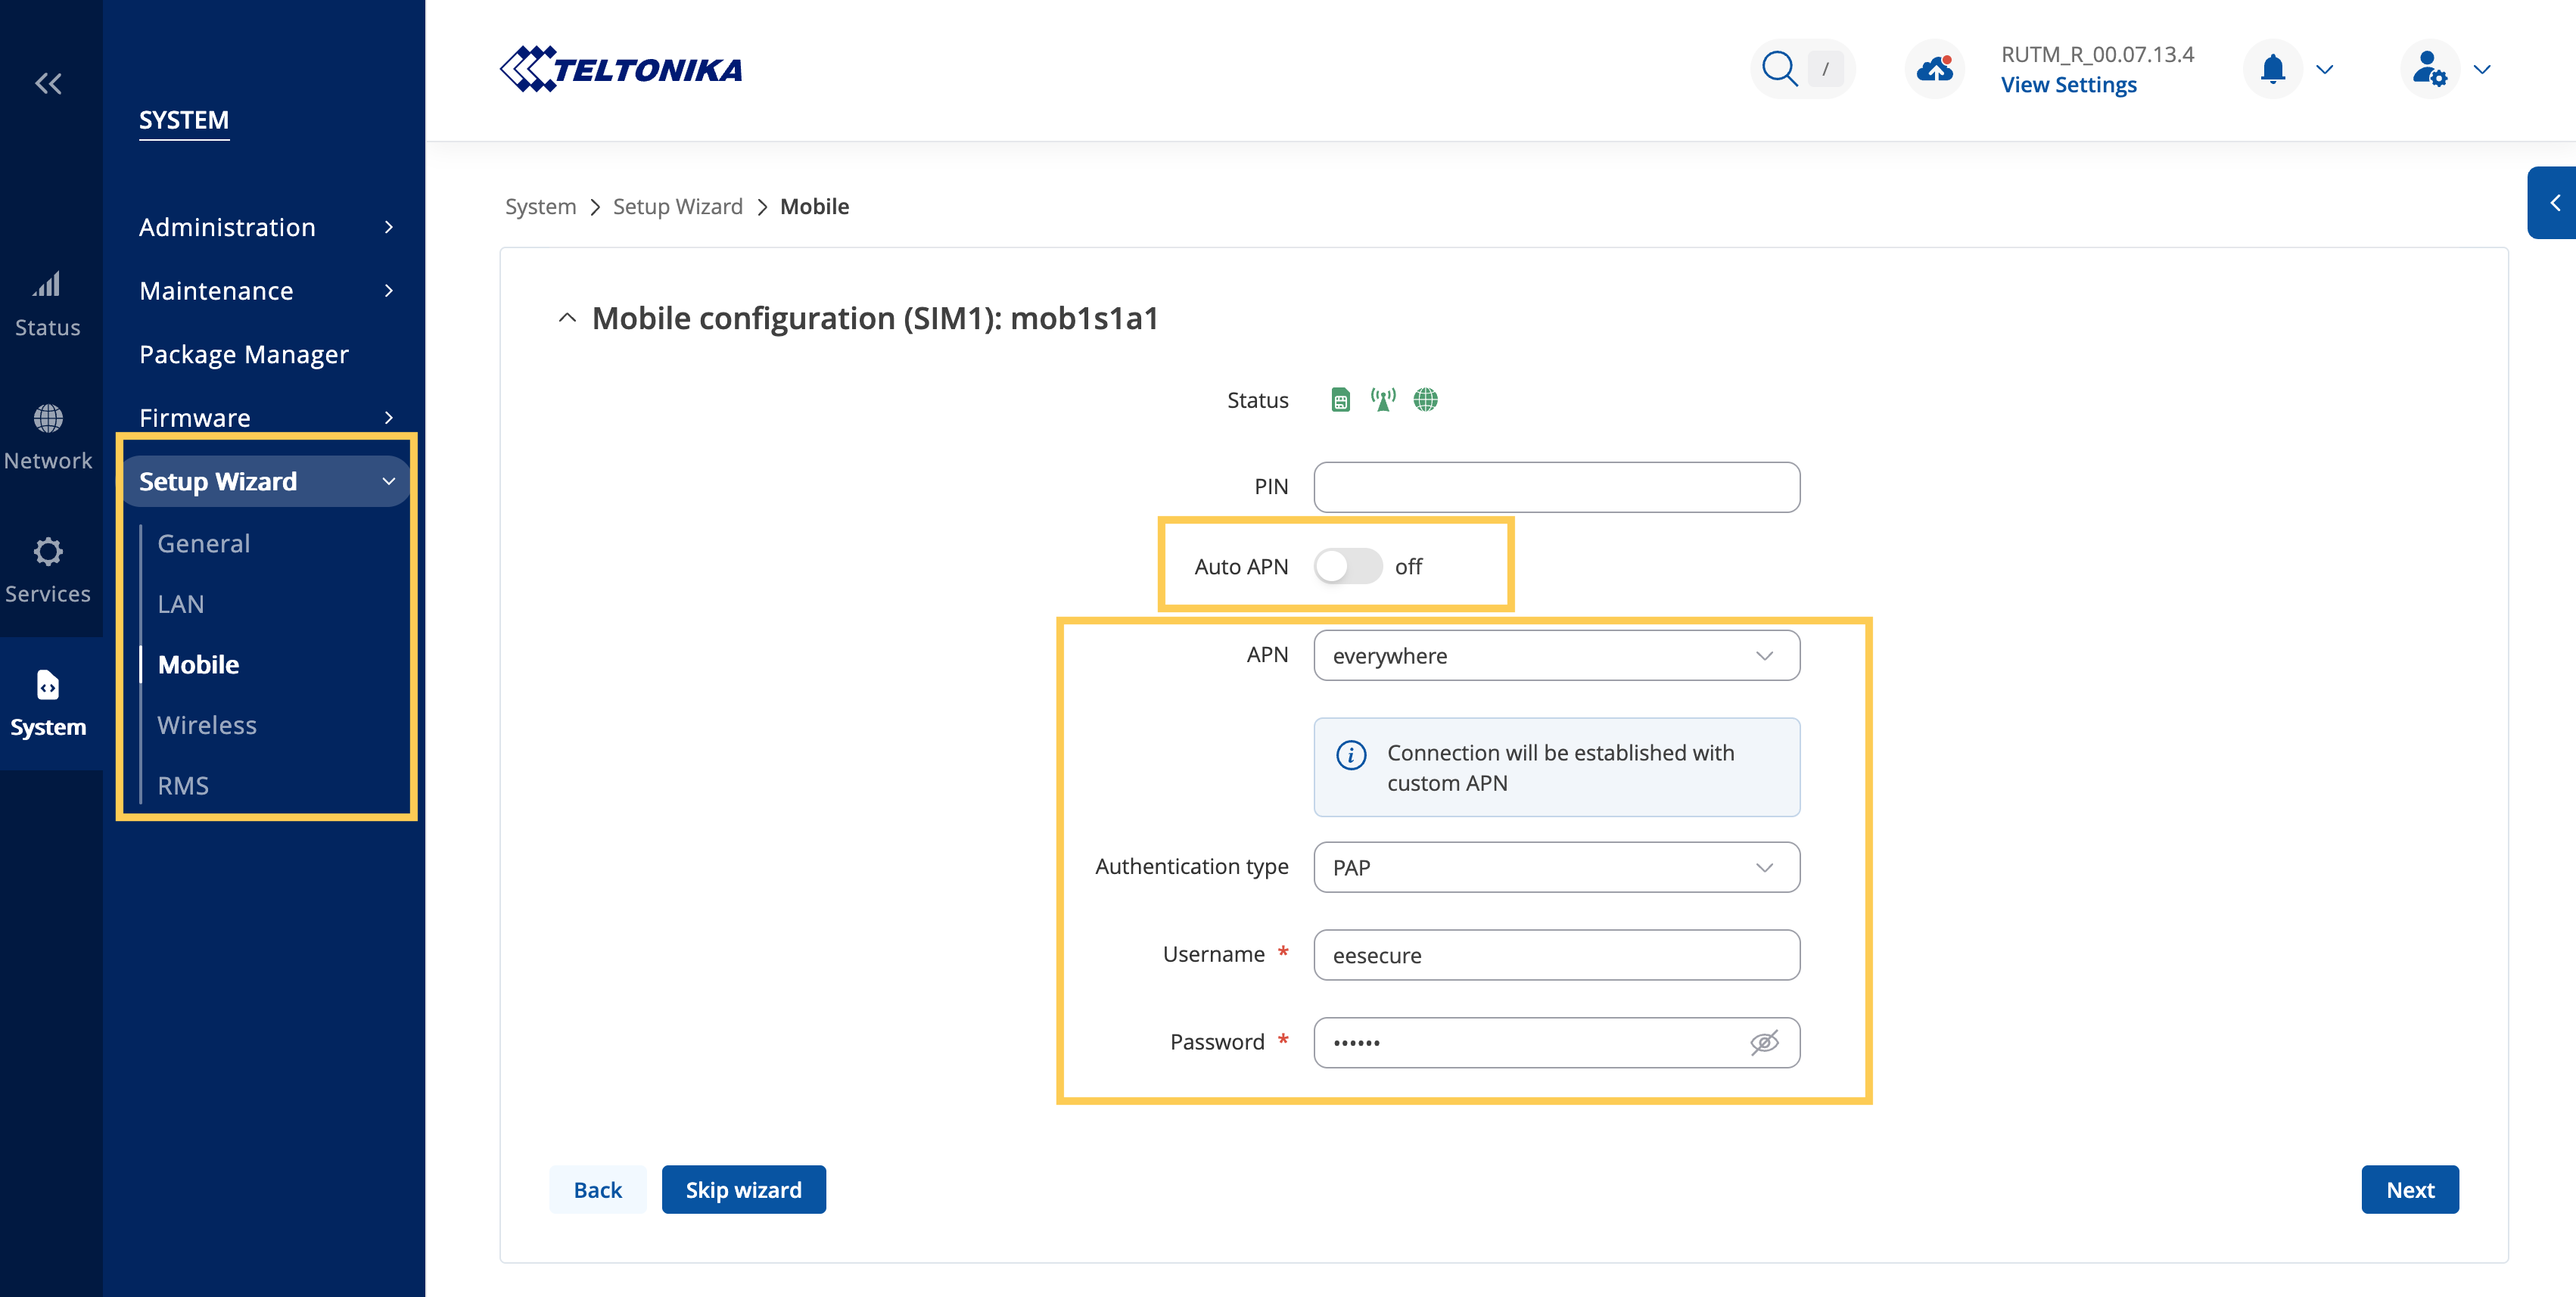Open the cloud firmware update icon

click(x=1934, y=69)
